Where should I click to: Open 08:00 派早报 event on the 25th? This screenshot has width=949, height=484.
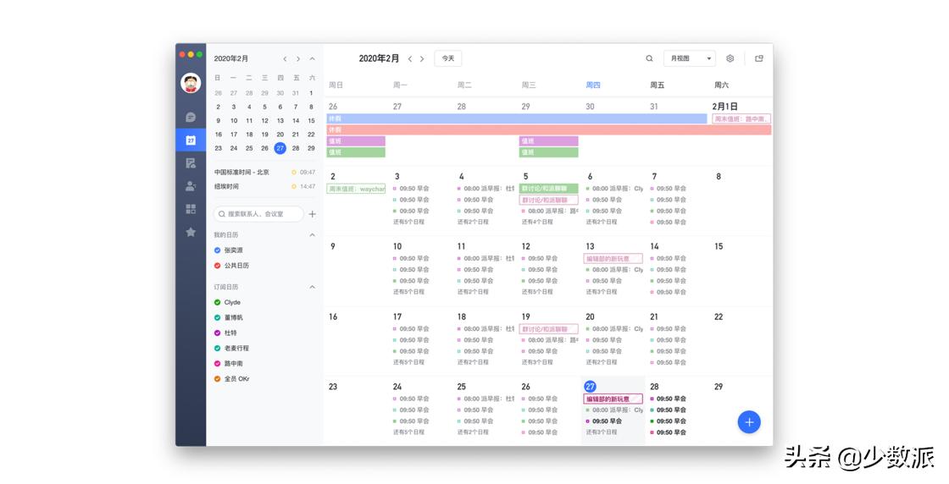(486, 399)
